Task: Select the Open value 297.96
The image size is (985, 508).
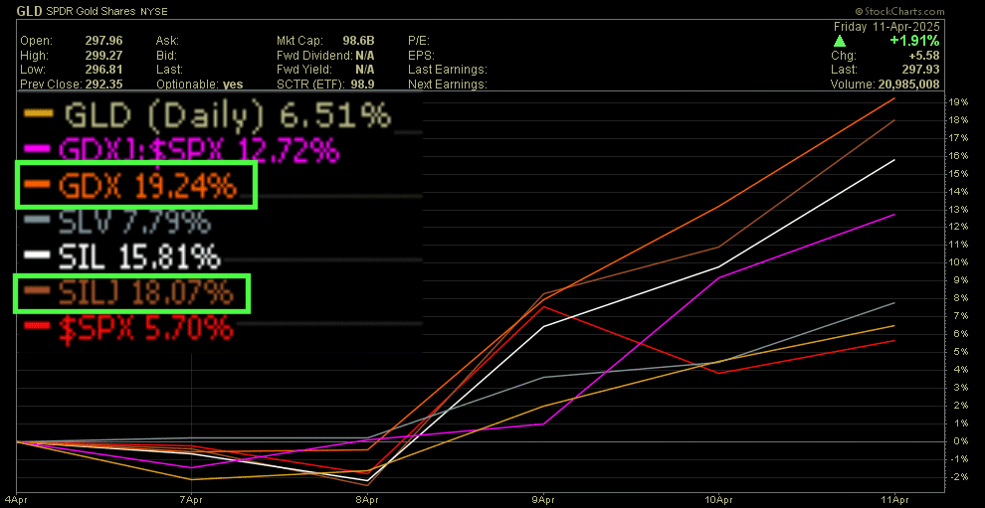Action: point(105,41)
